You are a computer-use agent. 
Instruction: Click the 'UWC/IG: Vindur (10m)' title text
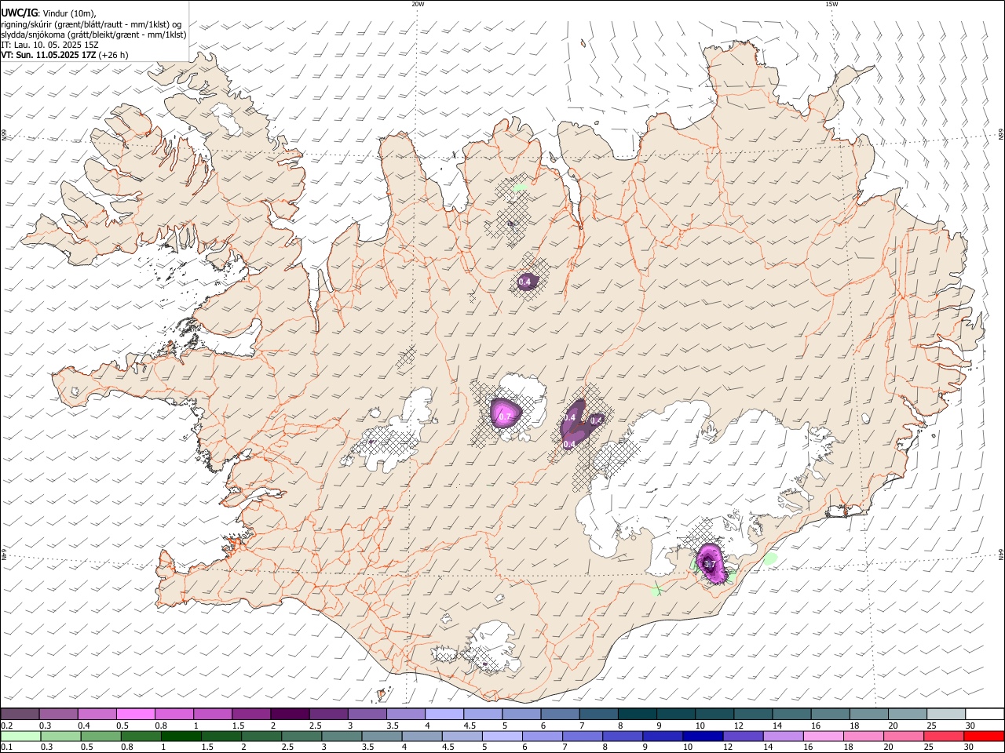[49, 13]
